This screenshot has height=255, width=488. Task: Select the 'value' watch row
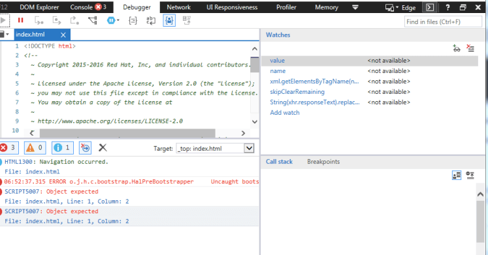[x=370, y=61]
